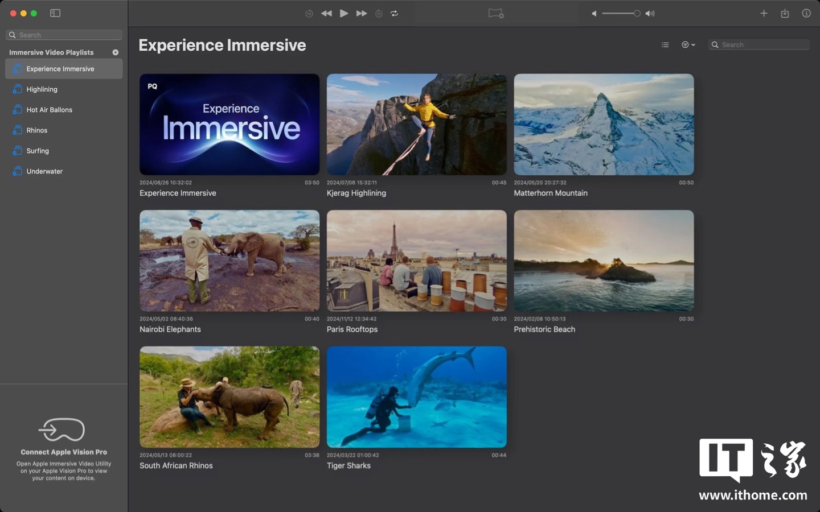Click the fast-forward playback icon
820x512 pixels.
pyautogui.click(x=361, y=13)
